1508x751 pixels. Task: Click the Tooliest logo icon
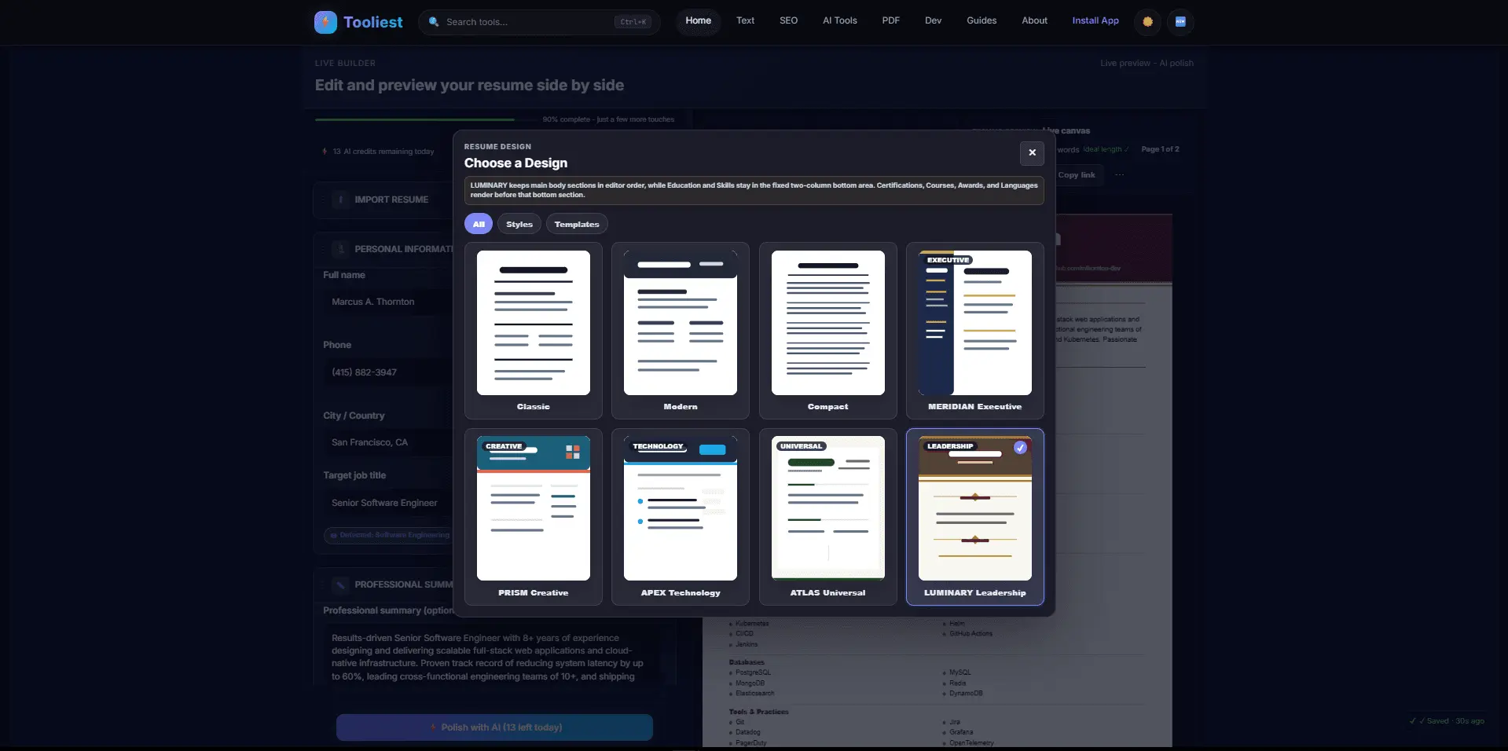pos(325,22)
